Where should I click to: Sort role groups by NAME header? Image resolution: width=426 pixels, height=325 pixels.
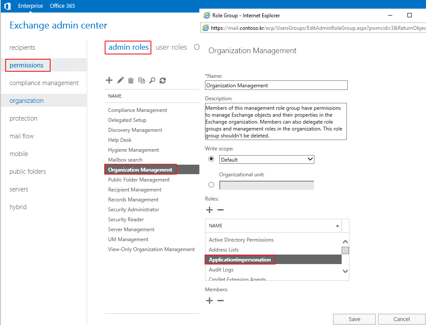click(115, 96)
